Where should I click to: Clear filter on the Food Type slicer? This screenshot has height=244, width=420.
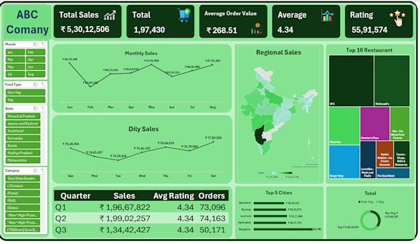[x=43, y=85]
